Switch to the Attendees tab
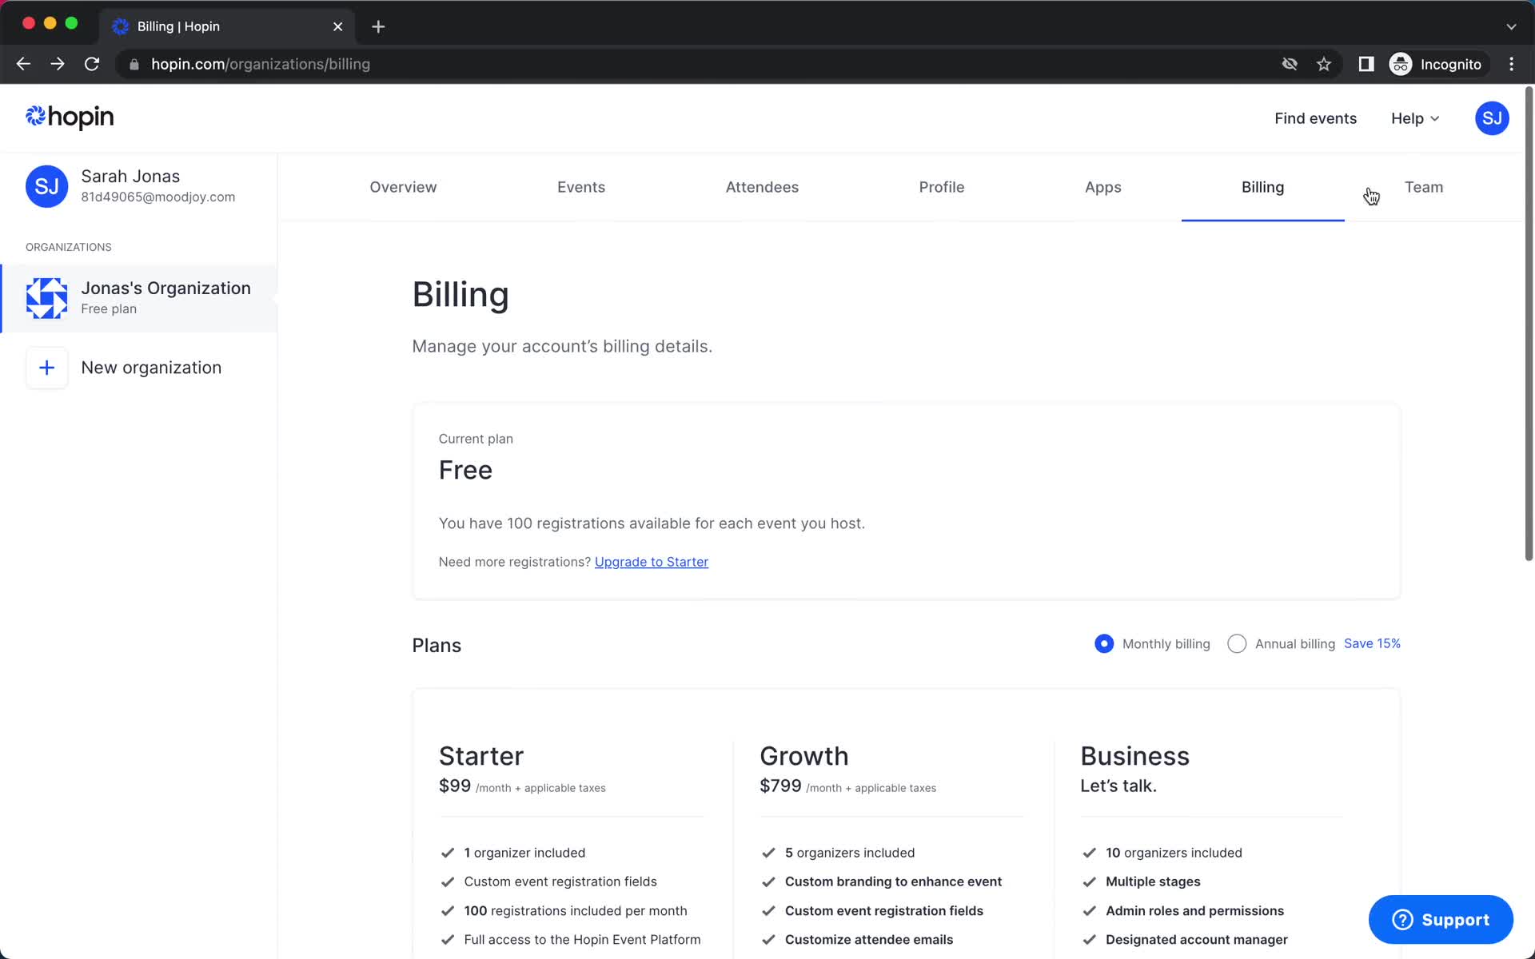 762,187
